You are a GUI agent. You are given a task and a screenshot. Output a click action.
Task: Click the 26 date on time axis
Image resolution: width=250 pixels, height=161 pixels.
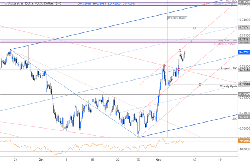coord(138,160)
